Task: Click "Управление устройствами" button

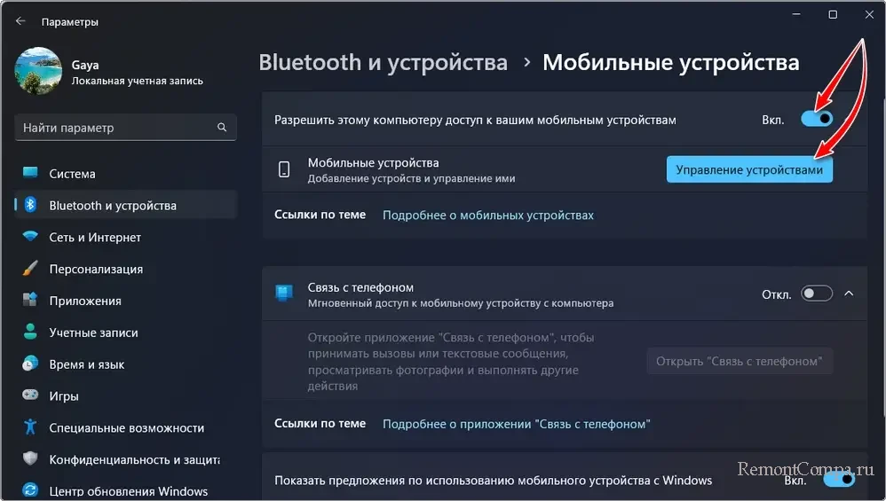Action: tap(749, 169)
